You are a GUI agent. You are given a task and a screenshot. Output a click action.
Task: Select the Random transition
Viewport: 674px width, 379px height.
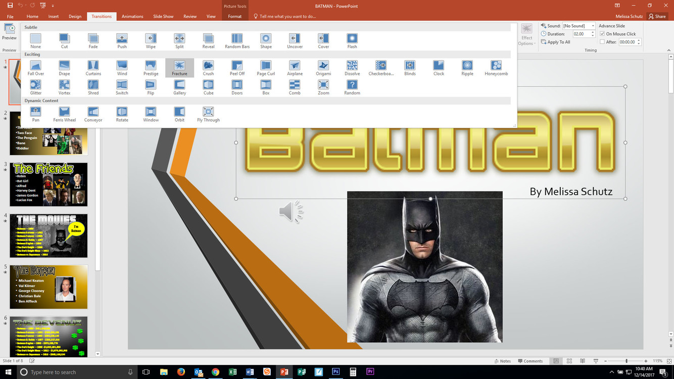(x=352, y=87)
